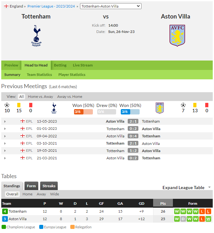This screenshot has width=214, height=233.
Task: Switch view to Home vs. Away
Action: (40, 97)
